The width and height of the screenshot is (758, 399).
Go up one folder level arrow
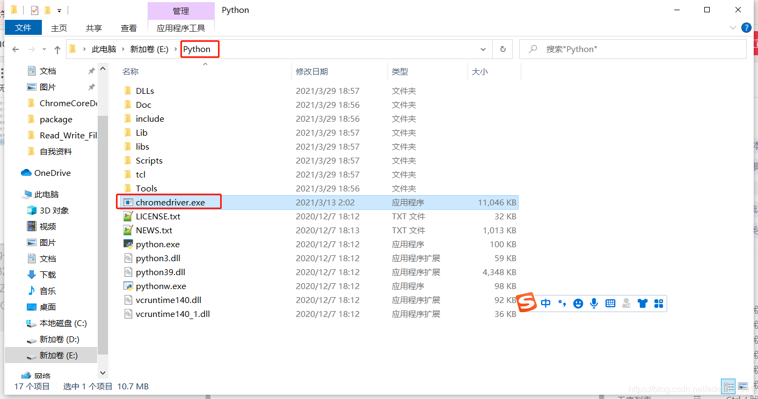57,49
